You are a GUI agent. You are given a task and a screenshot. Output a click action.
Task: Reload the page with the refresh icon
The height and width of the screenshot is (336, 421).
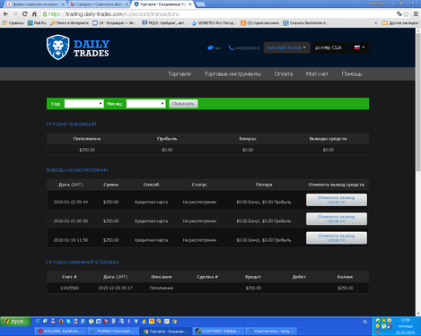[25, 14]
